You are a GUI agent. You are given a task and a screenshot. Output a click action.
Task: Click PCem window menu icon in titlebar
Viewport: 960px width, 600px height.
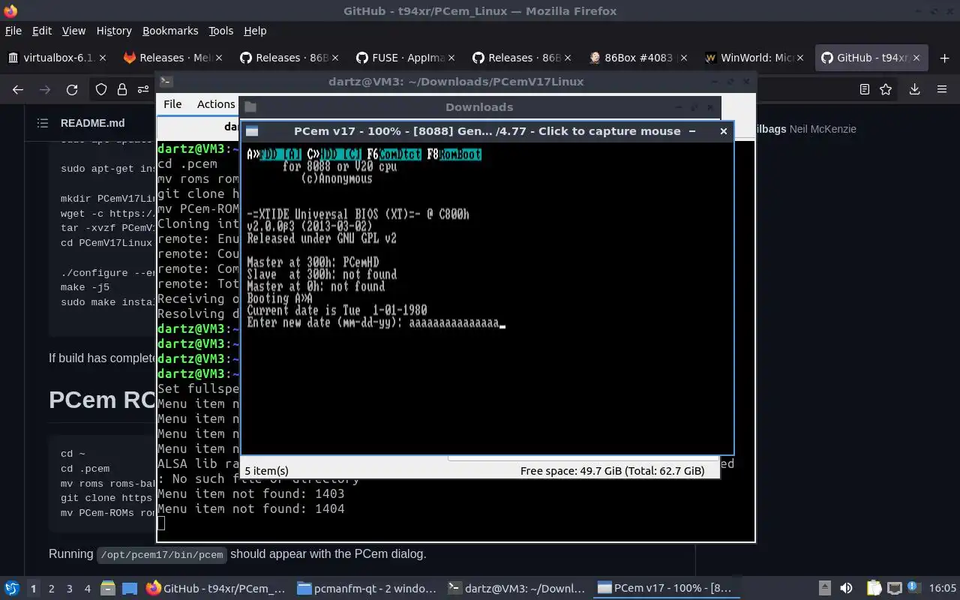[x=252, y=131]
